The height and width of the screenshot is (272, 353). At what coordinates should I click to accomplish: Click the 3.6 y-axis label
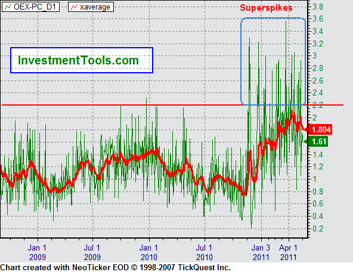318,19
